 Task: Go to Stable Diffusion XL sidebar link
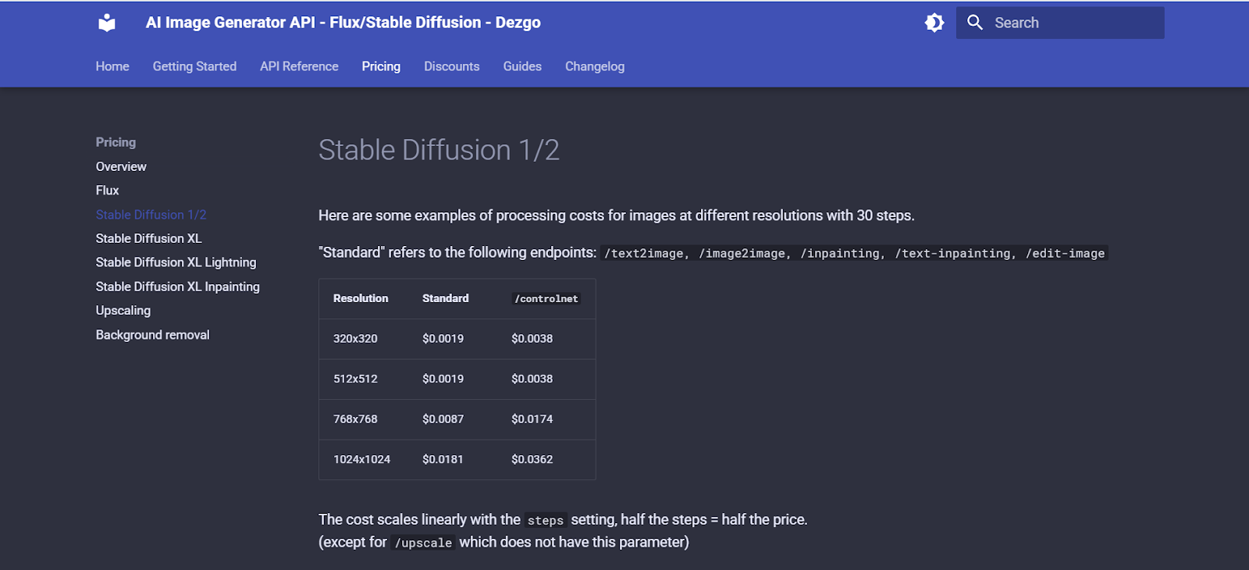[148, 238]
